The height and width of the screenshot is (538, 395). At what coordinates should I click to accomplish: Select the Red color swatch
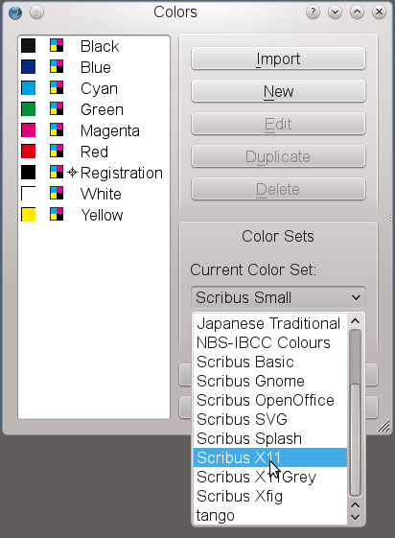(x=28, y=152)
